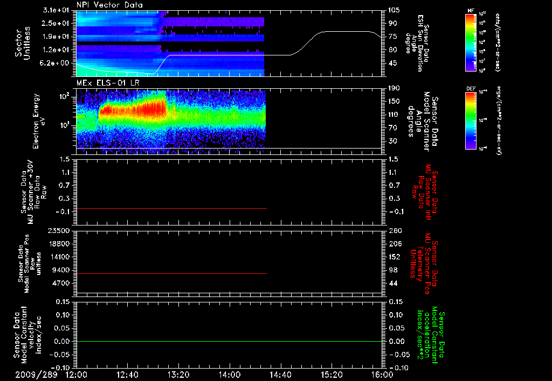Click the '2009/289 12:00' start time label
This screenshot has height=381, width=552.
[x=51, y=375]
